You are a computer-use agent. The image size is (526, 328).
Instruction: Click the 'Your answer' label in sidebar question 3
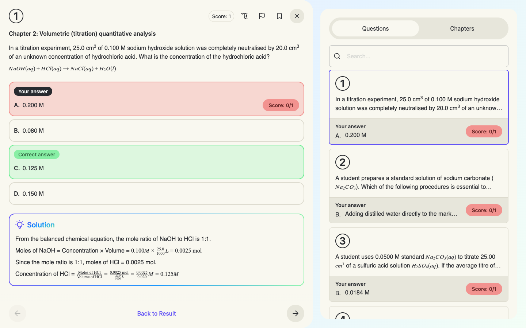click(350, 284)
